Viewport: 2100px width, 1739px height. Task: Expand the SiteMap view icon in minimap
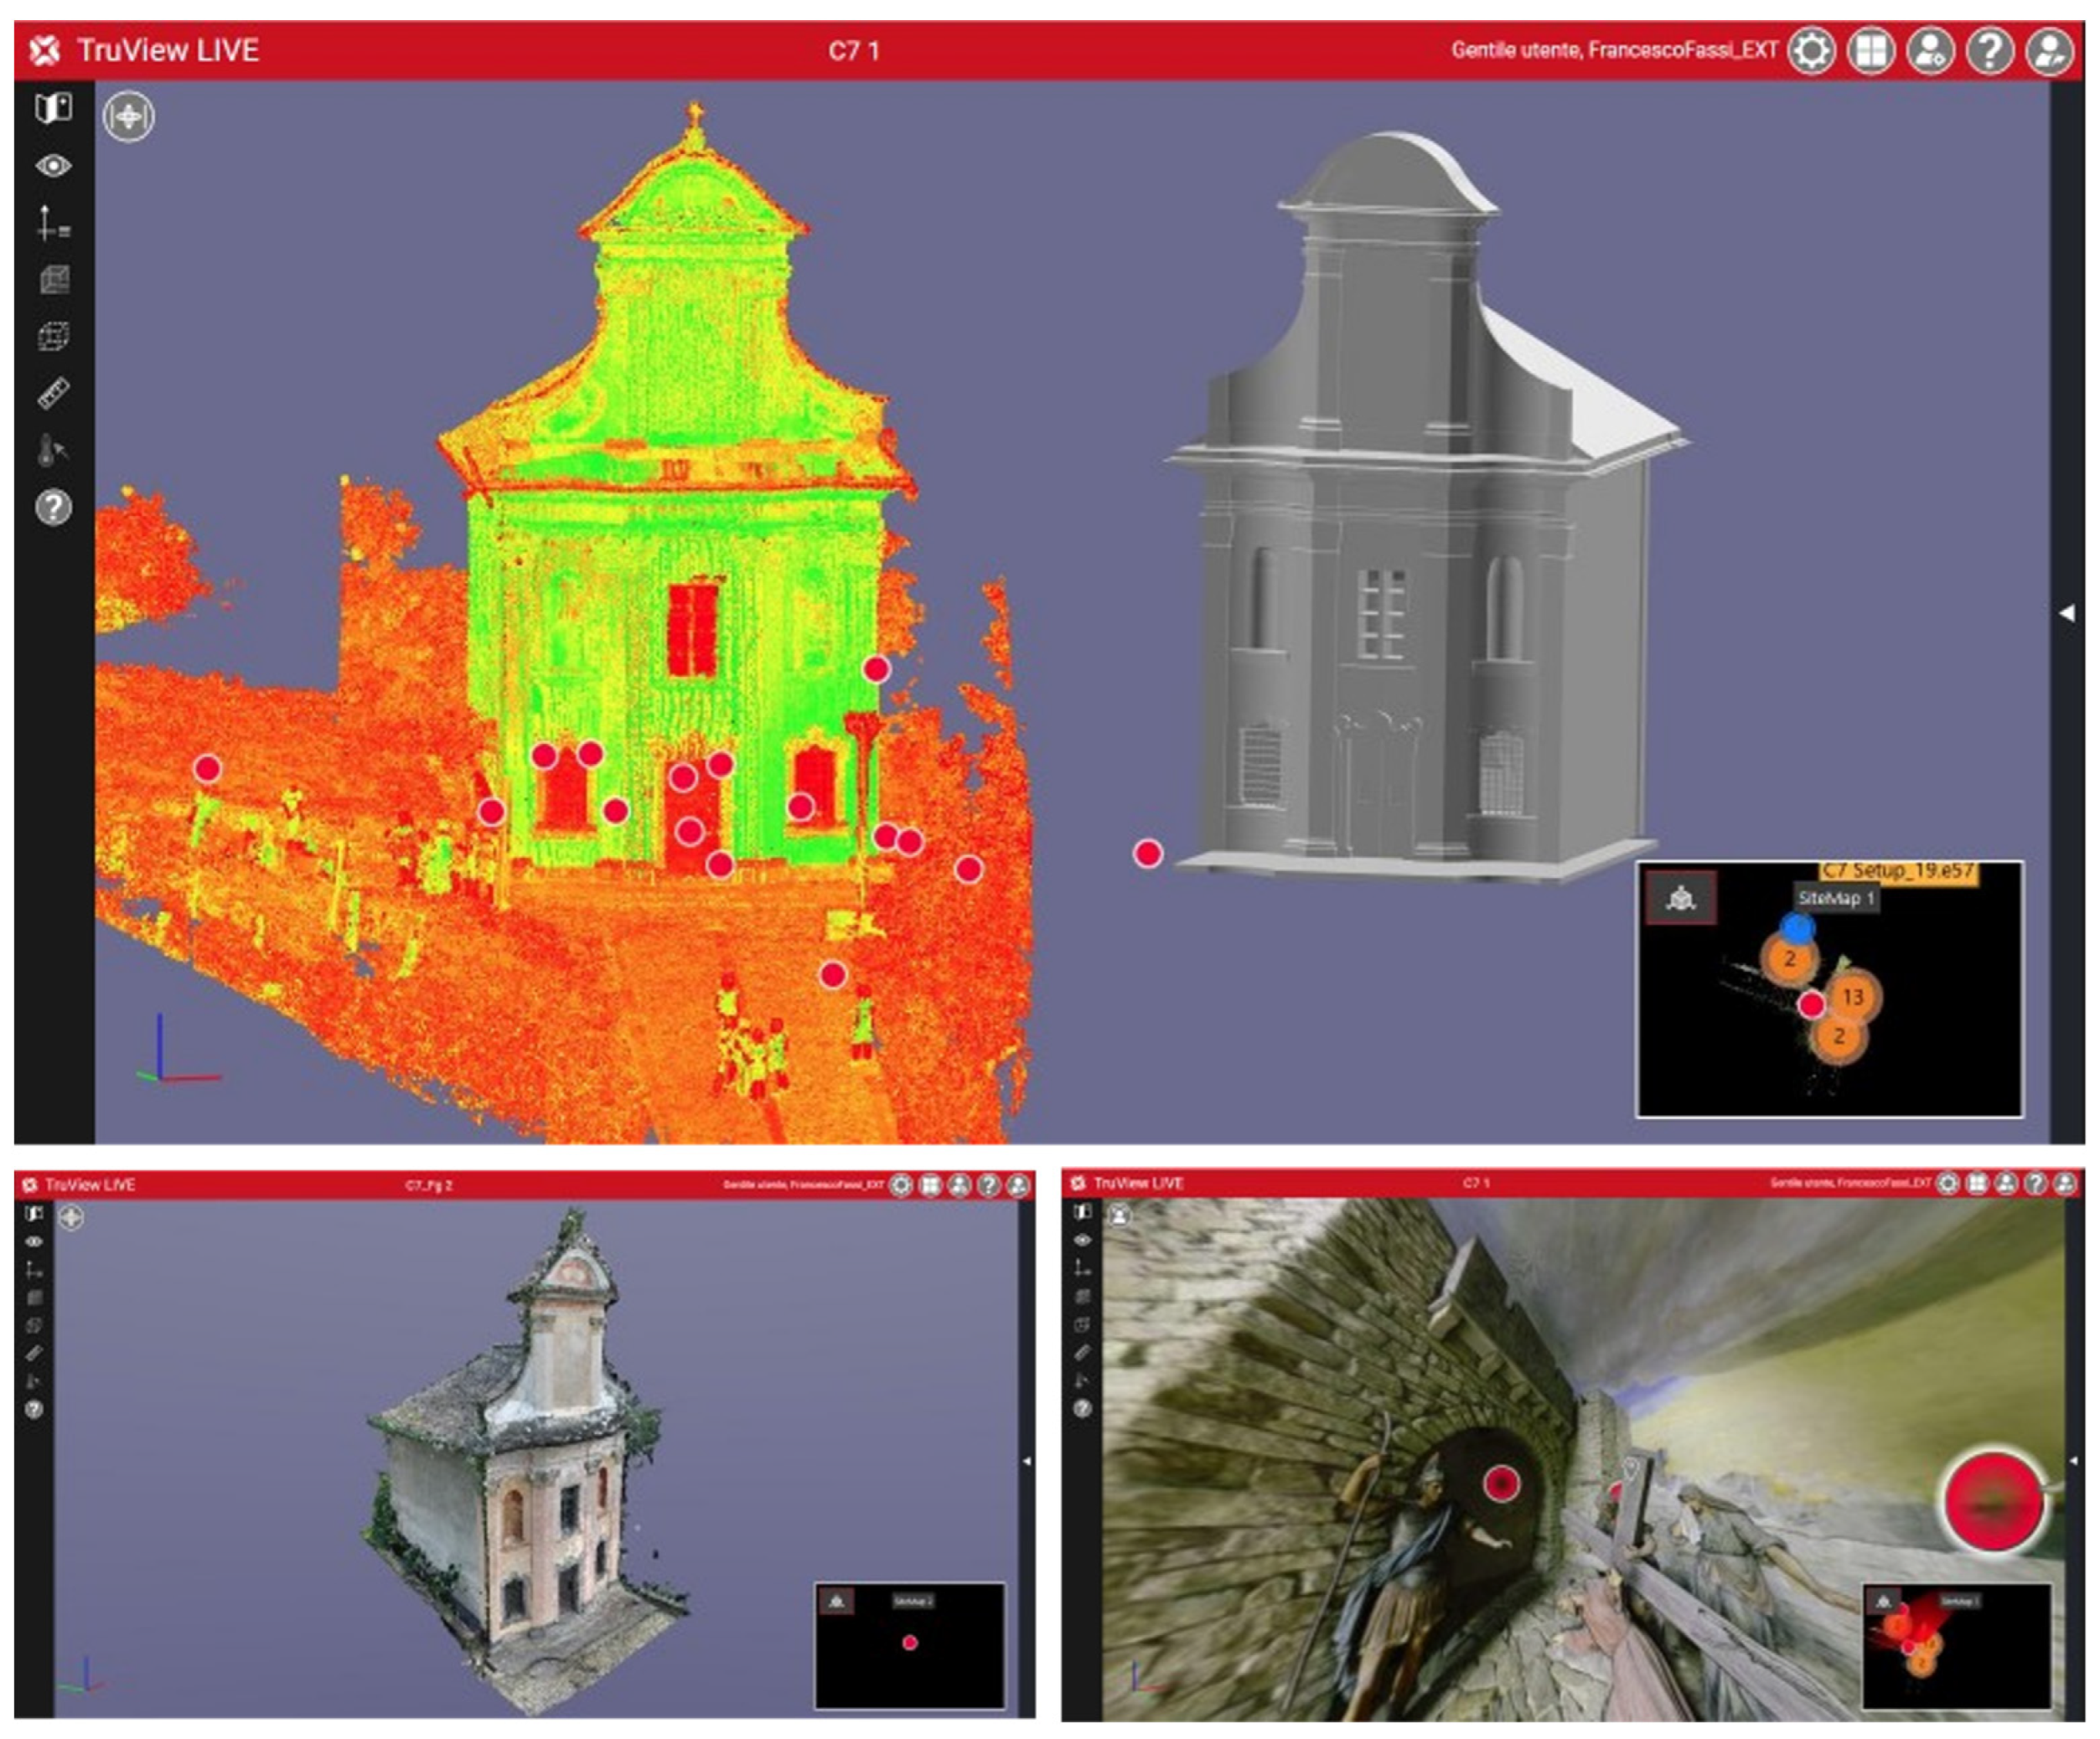[1681, 897]
